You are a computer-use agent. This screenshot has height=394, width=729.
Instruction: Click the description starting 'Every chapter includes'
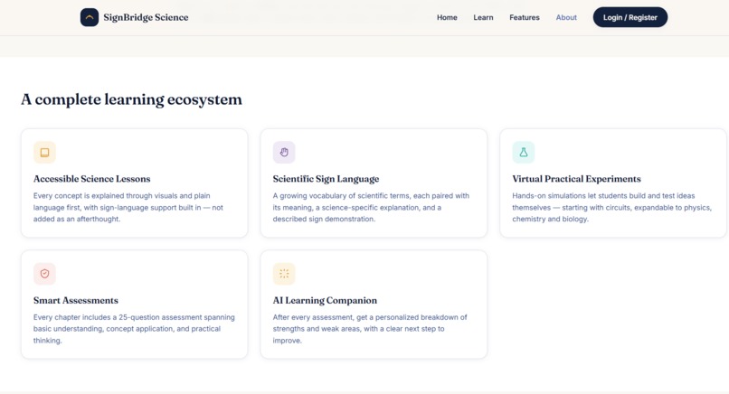[134, 329]
